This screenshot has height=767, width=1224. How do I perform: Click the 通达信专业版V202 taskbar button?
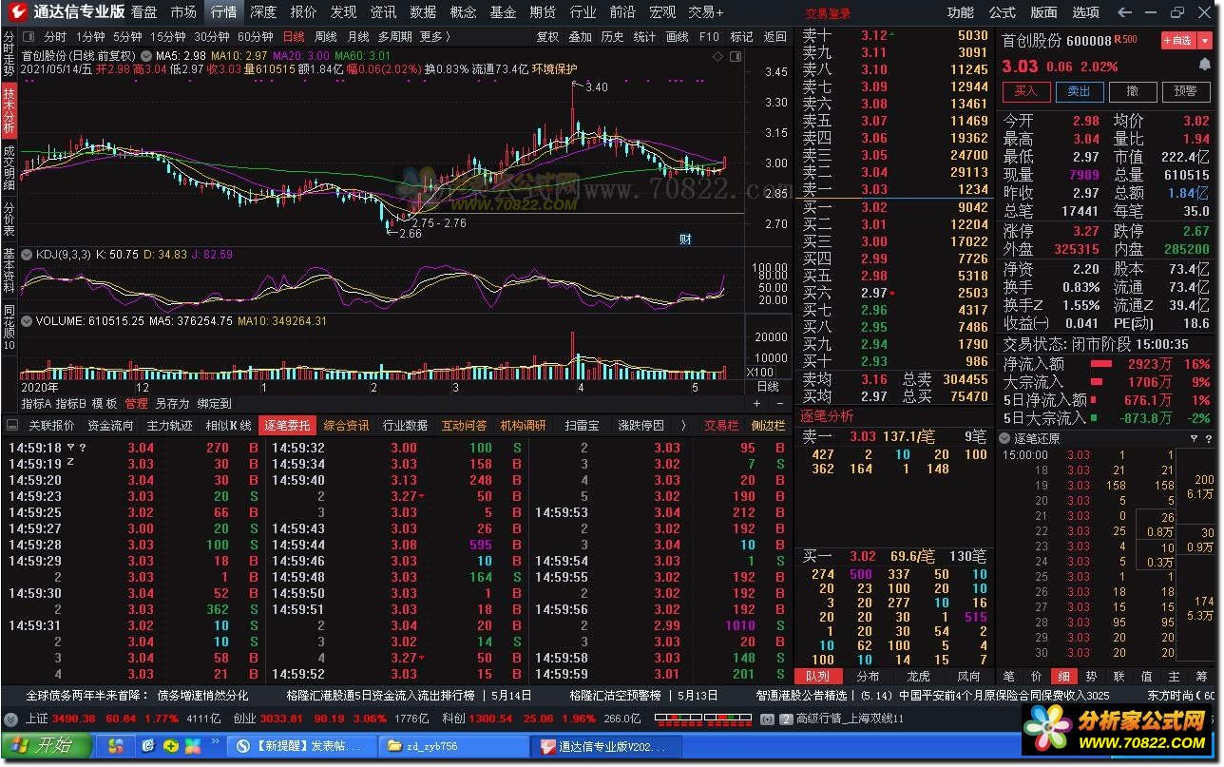(x=604, y=746)
